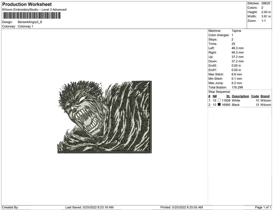Screen dimensions: 273x210
Task: Click the 'St.' column header
Action: coord(228,96)
